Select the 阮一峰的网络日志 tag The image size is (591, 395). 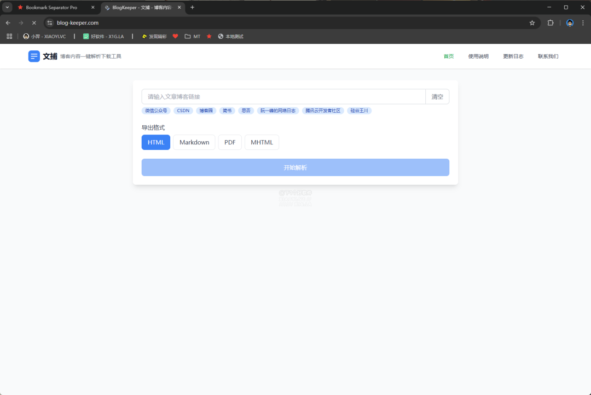point(278,111)
